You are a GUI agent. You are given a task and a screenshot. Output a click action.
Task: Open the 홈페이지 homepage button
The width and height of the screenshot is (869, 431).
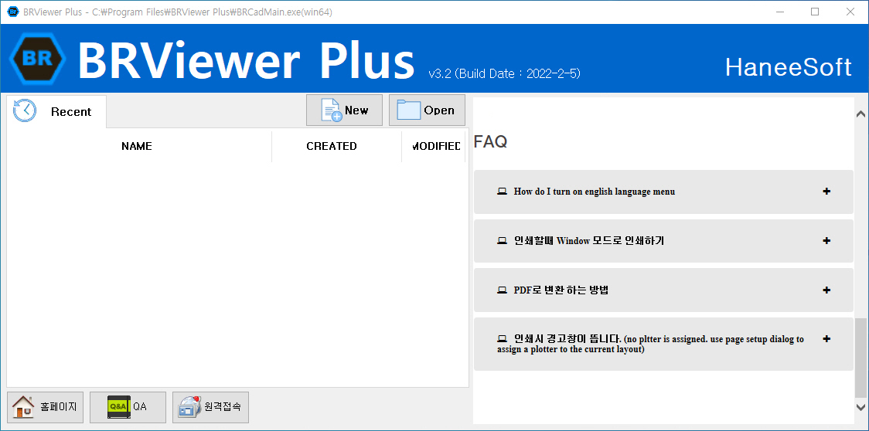(x=45, y=407)
